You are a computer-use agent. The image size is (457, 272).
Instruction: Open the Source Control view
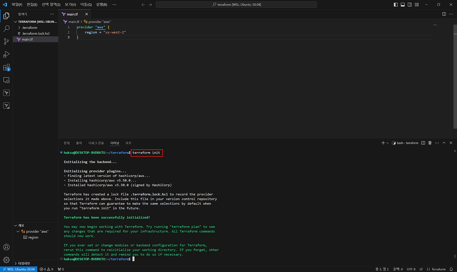[6, 42]
